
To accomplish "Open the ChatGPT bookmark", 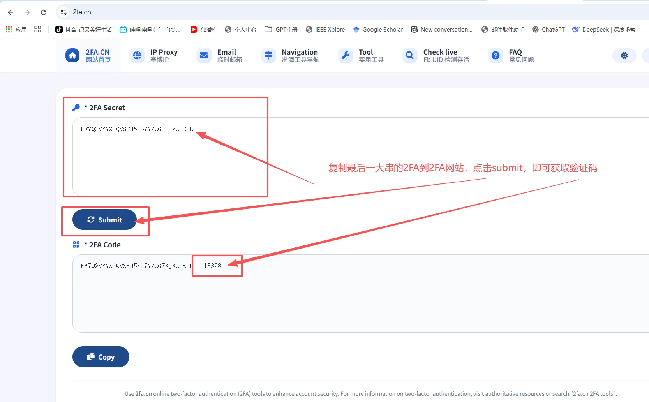I will 548,29.
